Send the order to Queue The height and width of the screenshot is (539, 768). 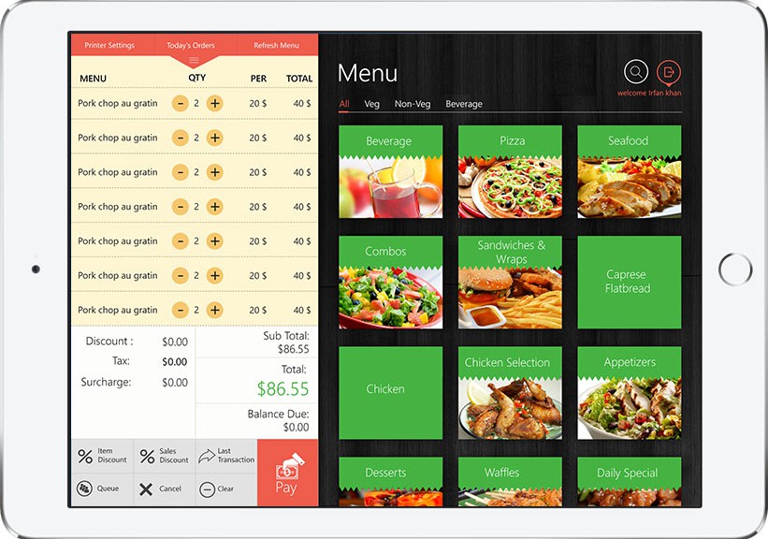click(x=102, y=489)
